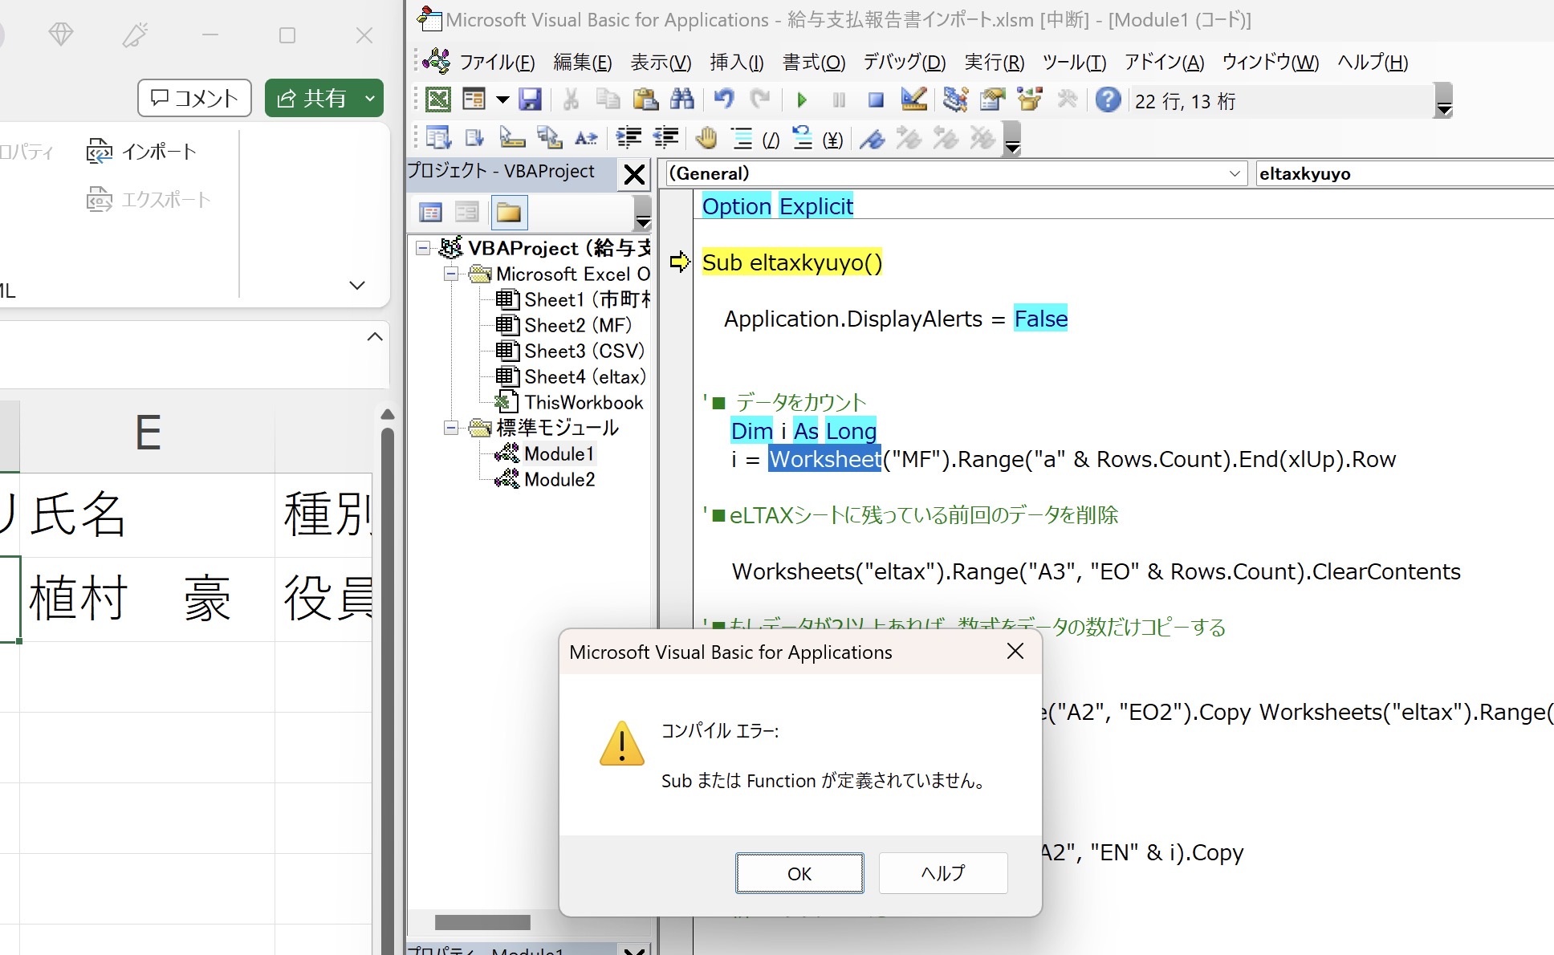The height and width of the screenshot is (955, 1554).
Task: Undo the last edit
Action: click(724, 100)
